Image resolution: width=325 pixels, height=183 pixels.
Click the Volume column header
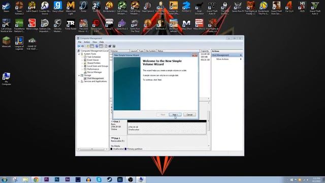pos(119,51)
